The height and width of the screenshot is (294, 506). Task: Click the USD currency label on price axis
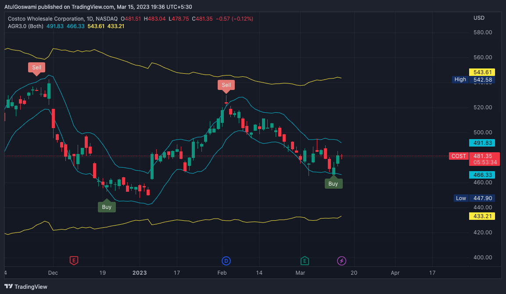[x=479, y=18]
